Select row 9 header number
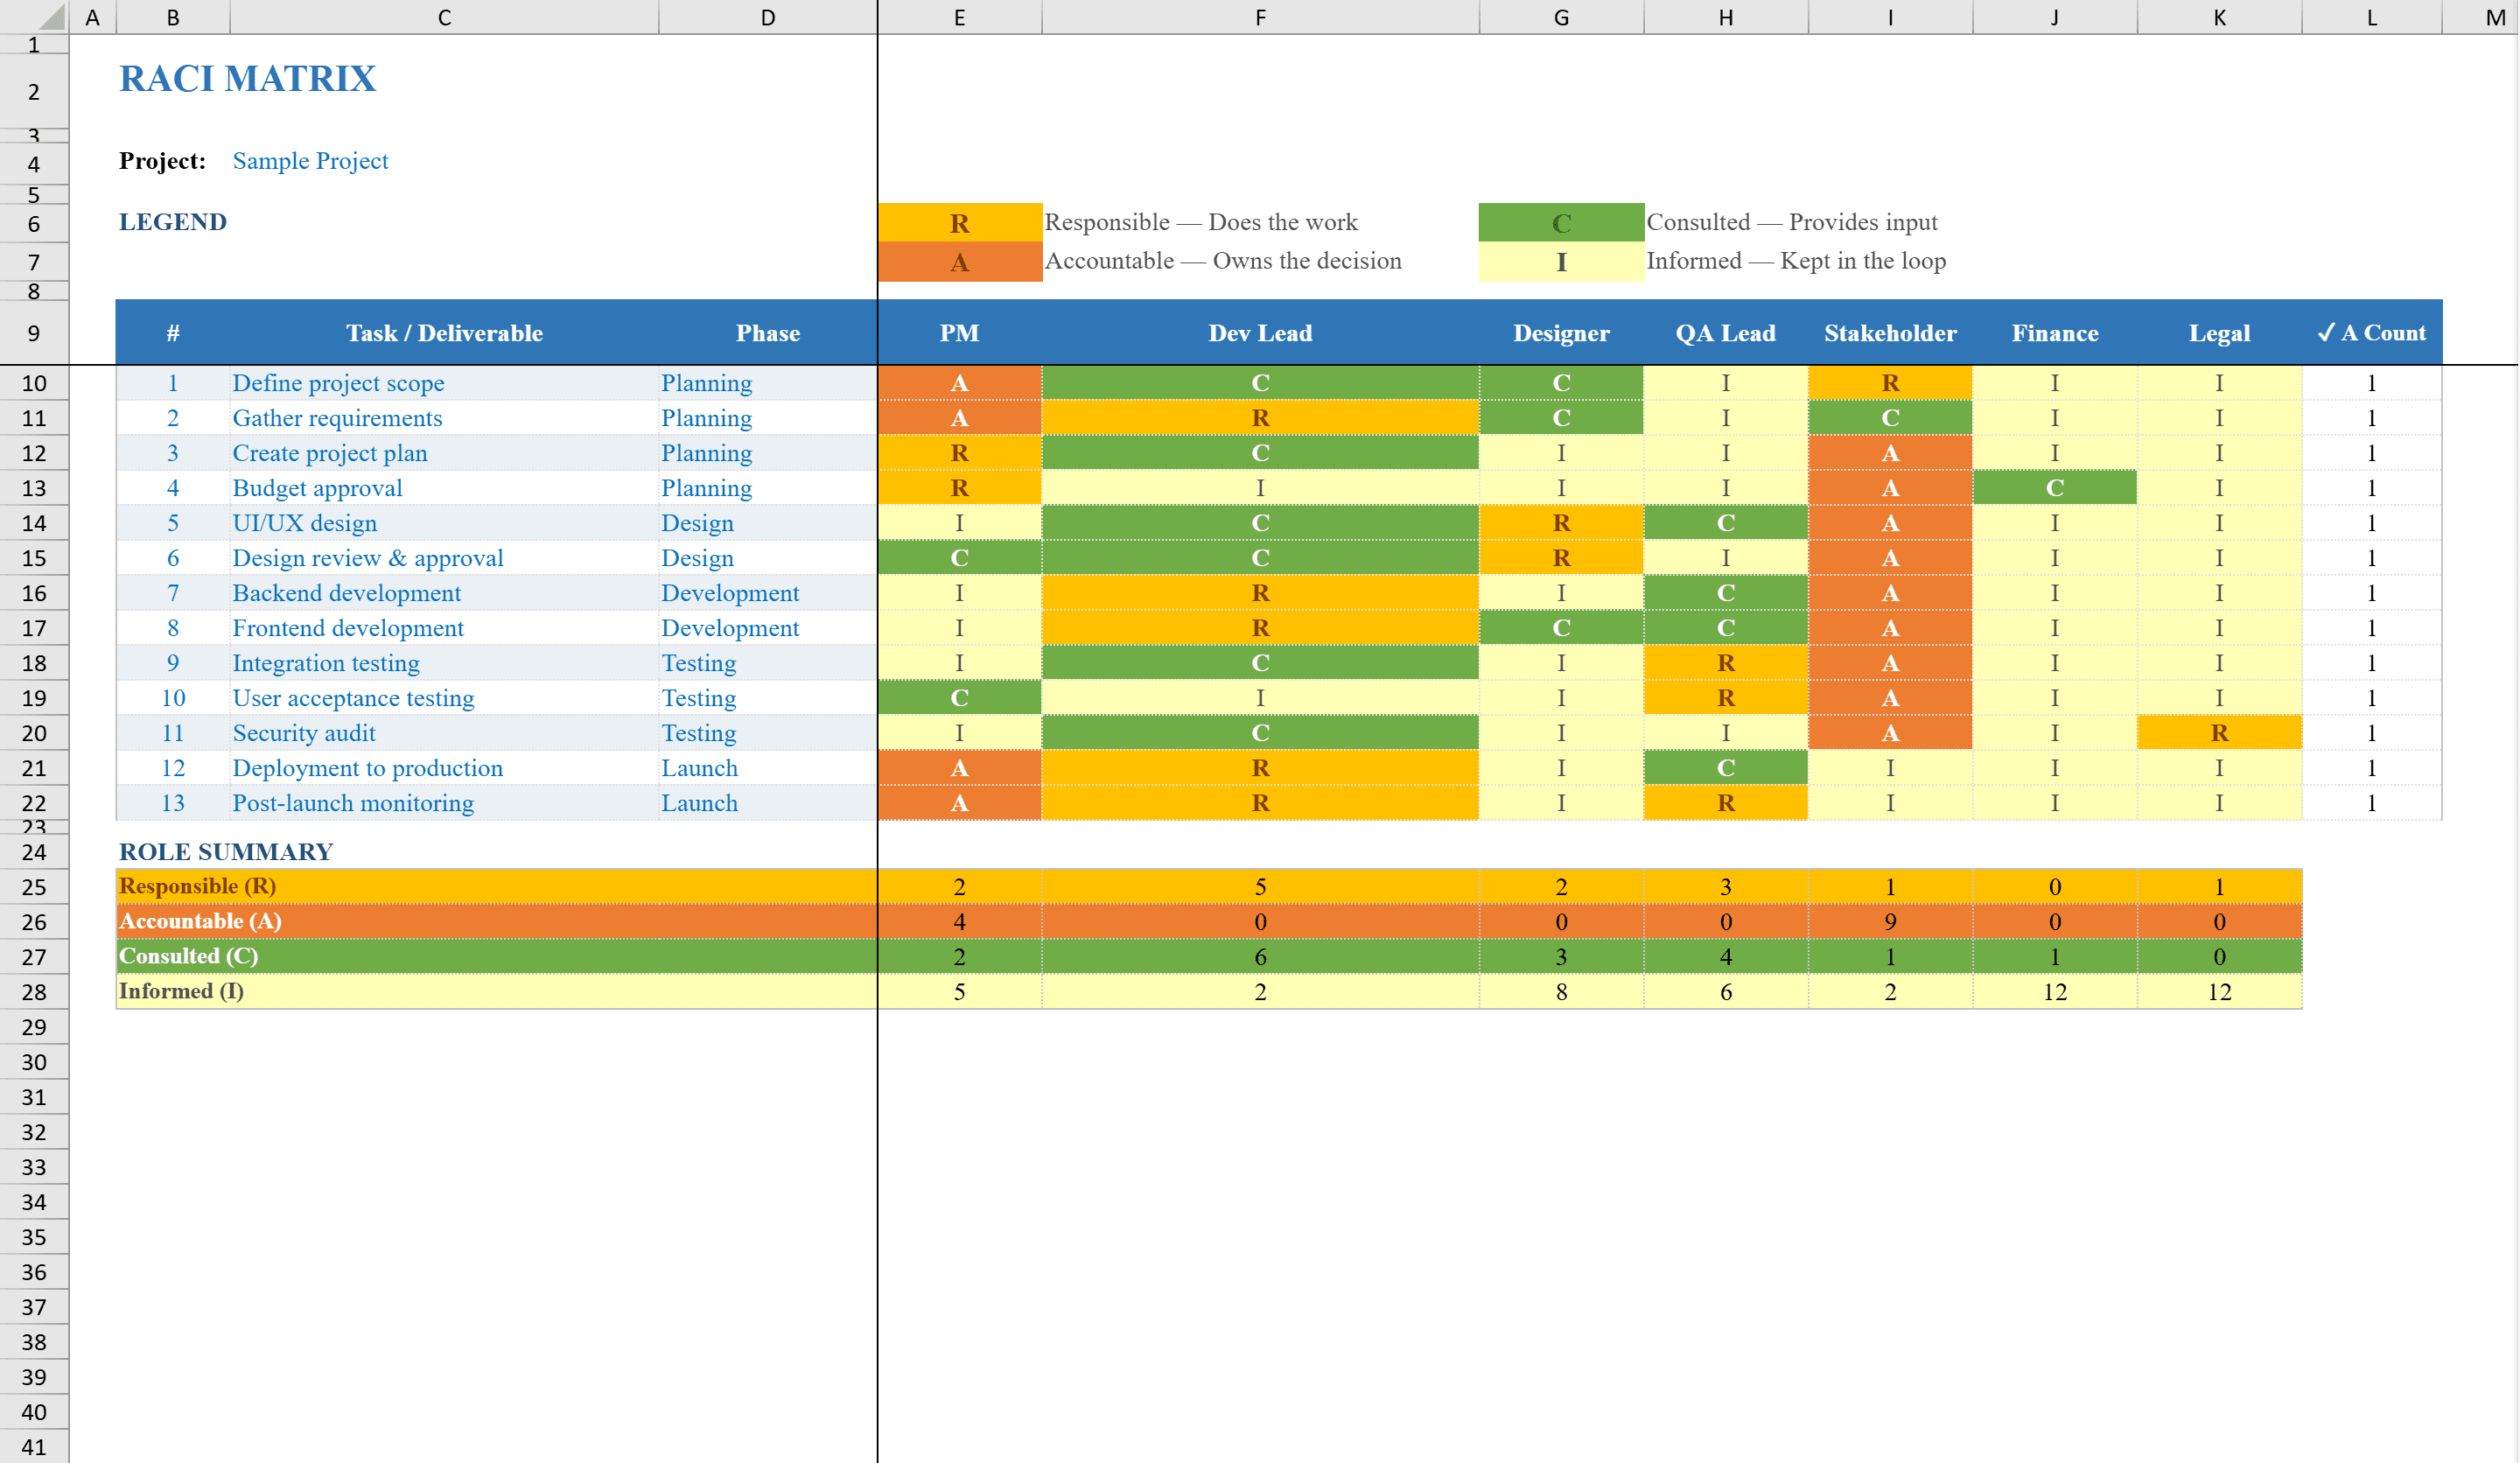This screenshot has height=1463, width=2520. (x=33, y=332)
